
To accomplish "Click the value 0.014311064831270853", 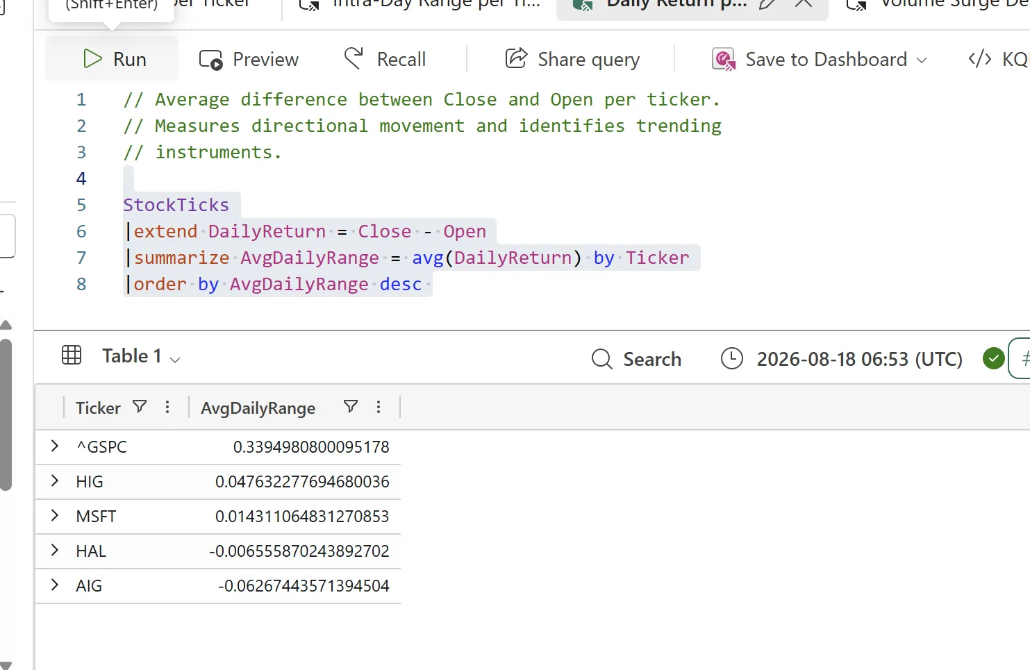I will point(302,517).
